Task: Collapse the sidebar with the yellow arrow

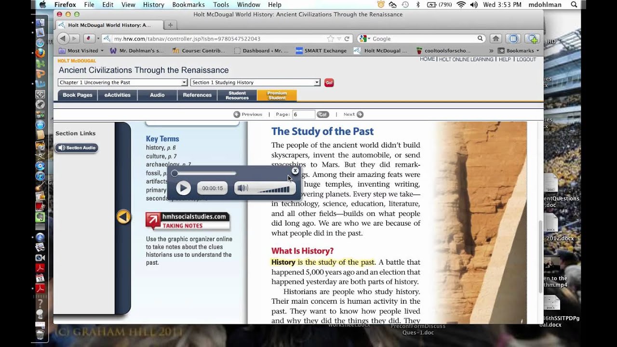Action: 123,217
